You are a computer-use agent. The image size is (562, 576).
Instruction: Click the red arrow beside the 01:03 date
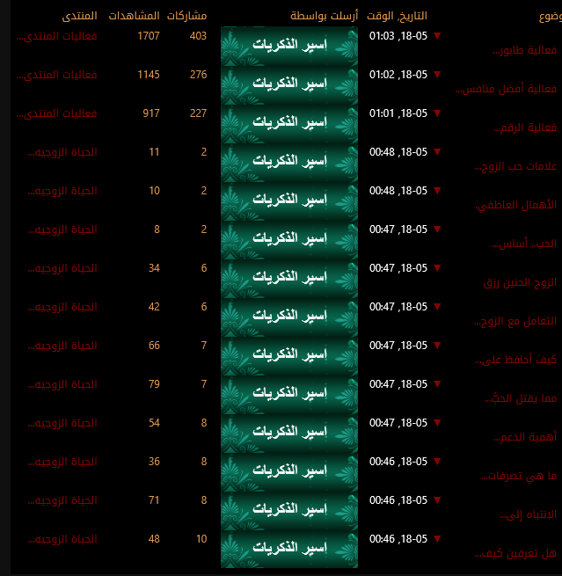pos(437,36)
